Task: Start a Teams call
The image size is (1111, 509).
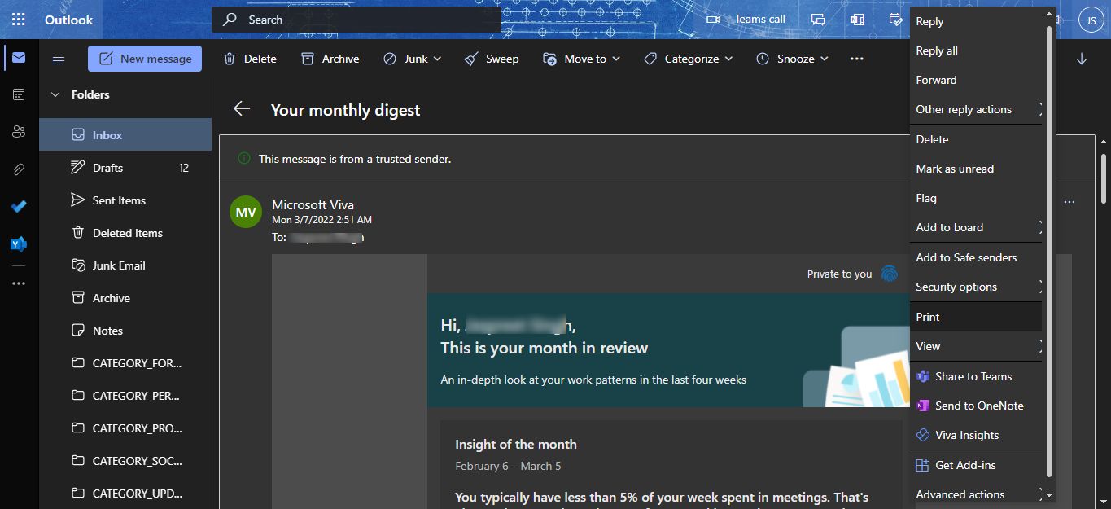Action: coord(747,20)
